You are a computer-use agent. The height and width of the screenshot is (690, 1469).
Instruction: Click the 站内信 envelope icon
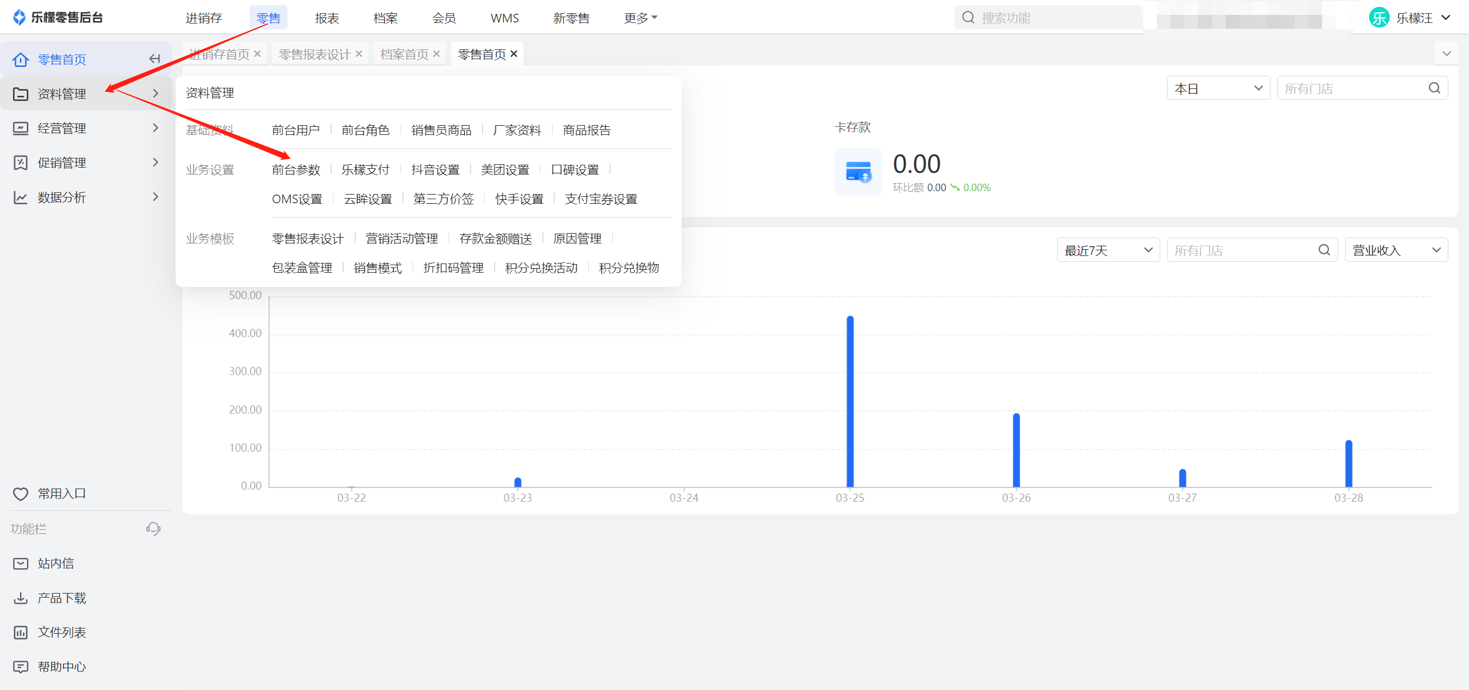pyautogui.click(x=21, y=564)
